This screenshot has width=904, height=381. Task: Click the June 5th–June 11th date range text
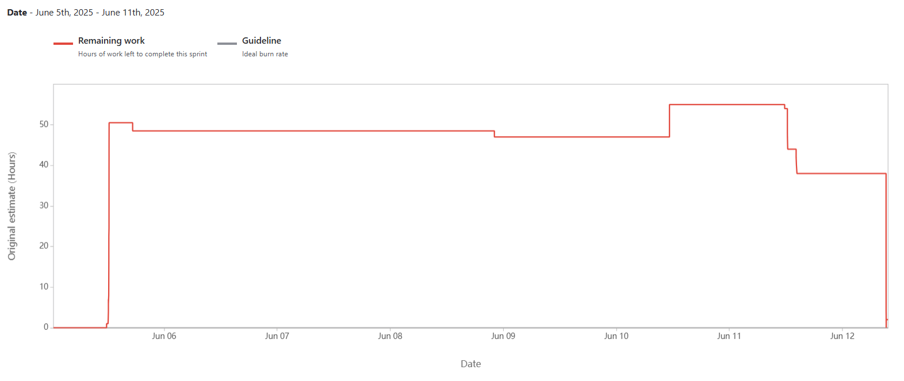(x=100, y=13)
